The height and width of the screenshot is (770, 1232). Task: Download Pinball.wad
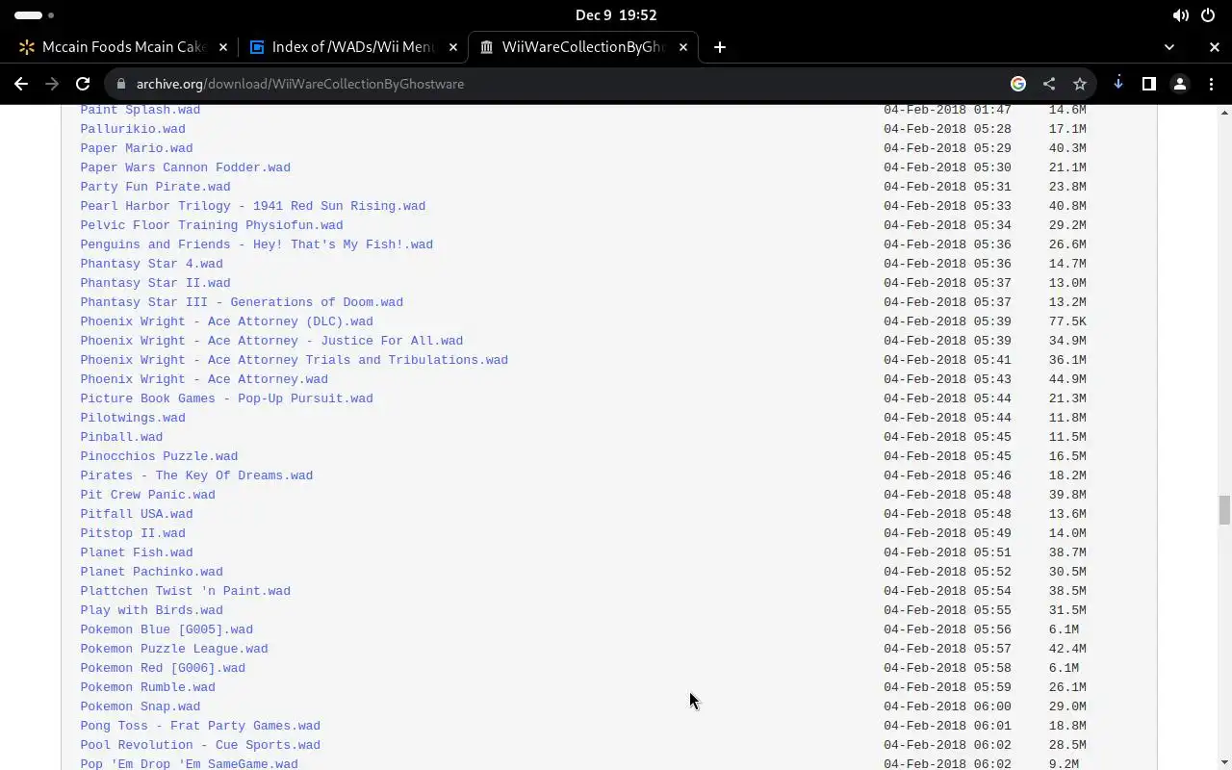click(x=121, y=437)
